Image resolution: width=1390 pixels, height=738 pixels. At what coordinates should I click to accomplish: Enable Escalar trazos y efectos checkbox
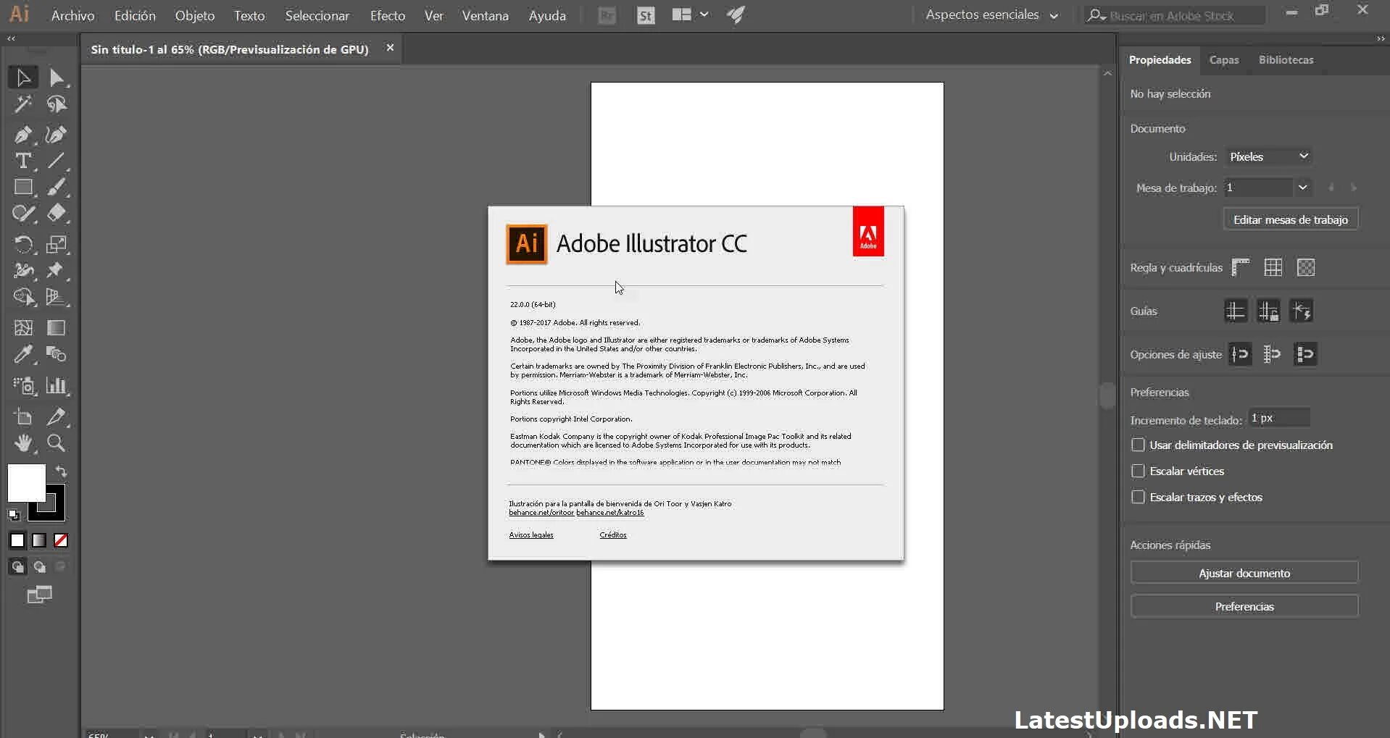(1138, 497)
